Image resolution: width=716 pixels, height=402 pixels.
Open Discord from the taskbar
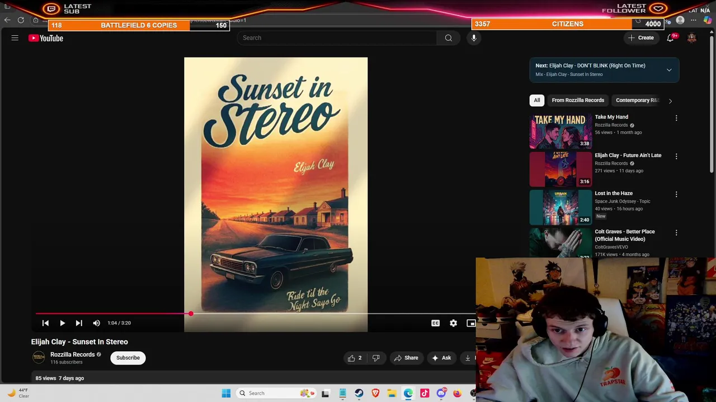coord(441,393)
